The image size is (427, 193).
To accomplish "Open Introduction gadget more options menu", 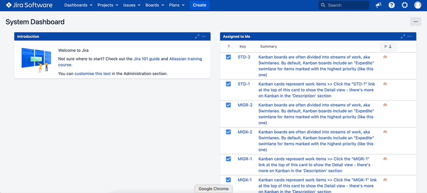I will [x=204, y=36].
